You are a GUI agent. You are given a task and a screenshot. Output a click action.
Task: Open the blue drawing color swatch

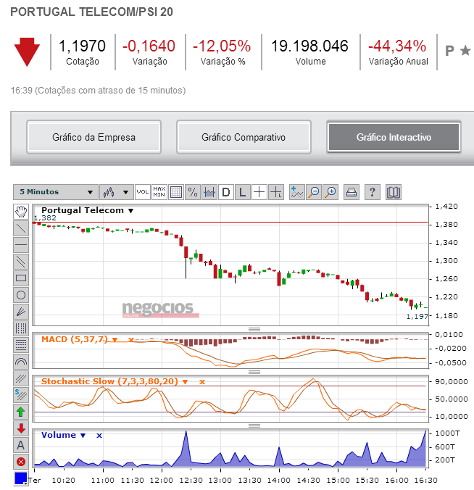21,478
